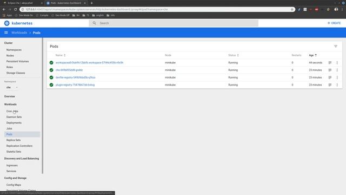The height and width of the screenshot is (195, 346).
Task: Open Chrome profile avatar
Action: [x=336, y=9]
